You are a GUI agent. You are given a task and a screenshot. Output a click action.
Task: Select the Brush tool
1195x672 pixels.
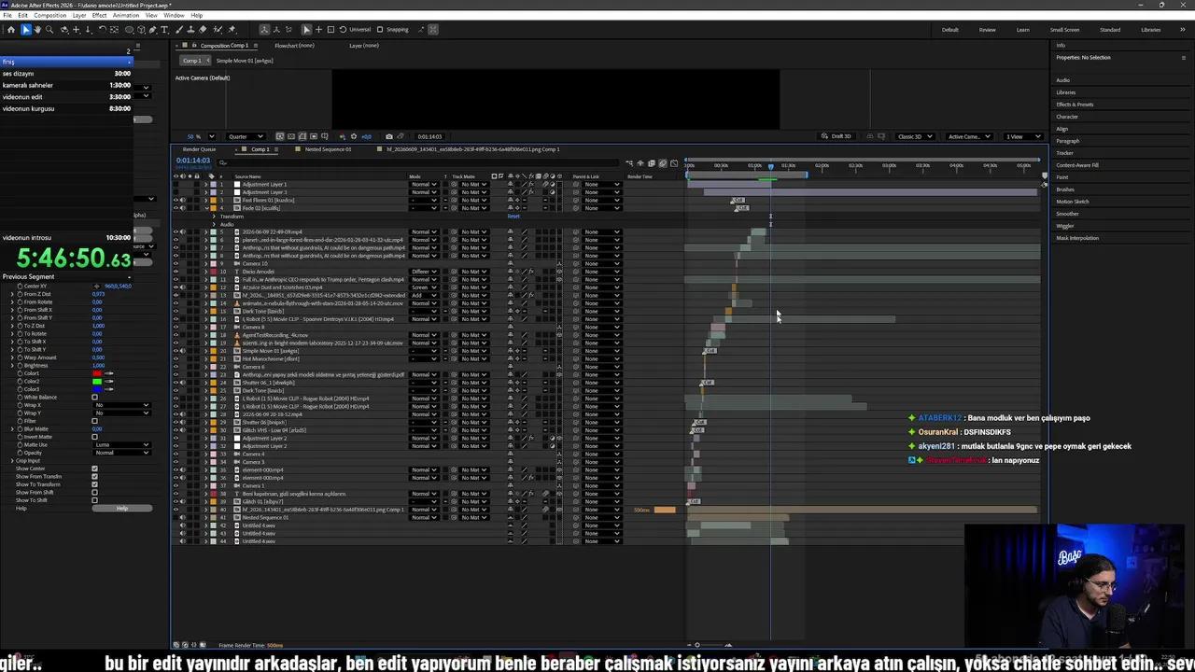[x=178, y=30]
